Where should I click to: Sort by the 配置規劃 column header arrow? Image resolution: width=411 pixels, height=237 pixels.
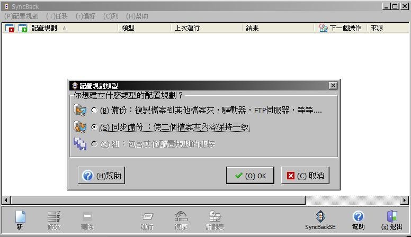coord(65,28)
